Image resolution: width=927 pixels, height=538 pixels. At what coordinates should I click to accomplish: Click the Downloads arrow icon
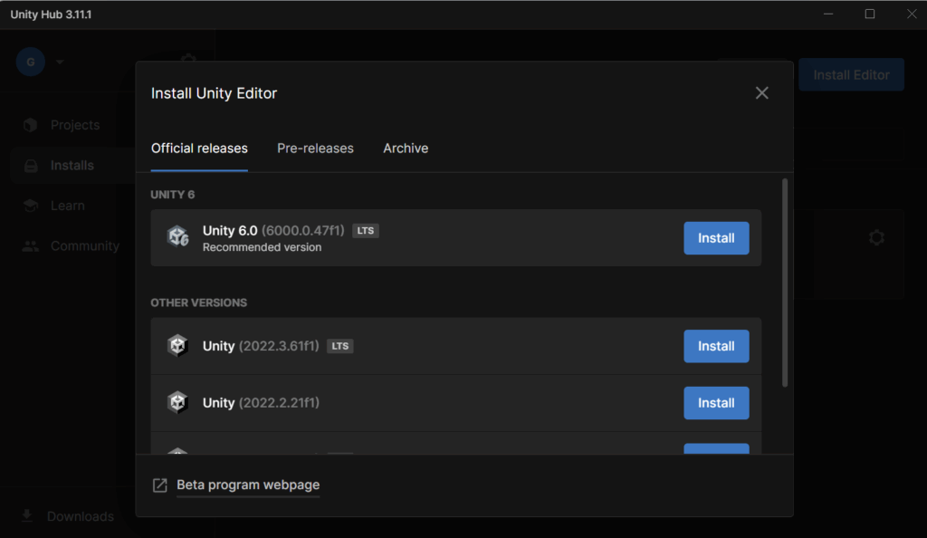click(27, 515)
